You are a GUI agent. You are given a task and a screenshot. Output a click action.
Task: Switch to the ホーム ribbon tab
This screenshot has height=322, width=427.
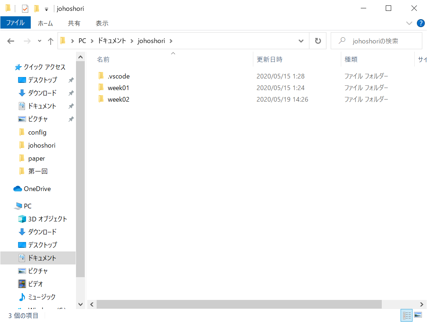point(45,24)
